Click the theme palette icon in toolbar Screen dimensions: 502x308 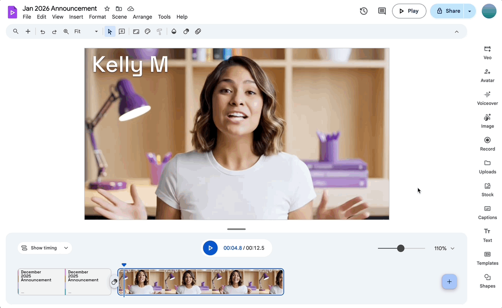click(148, 32)
